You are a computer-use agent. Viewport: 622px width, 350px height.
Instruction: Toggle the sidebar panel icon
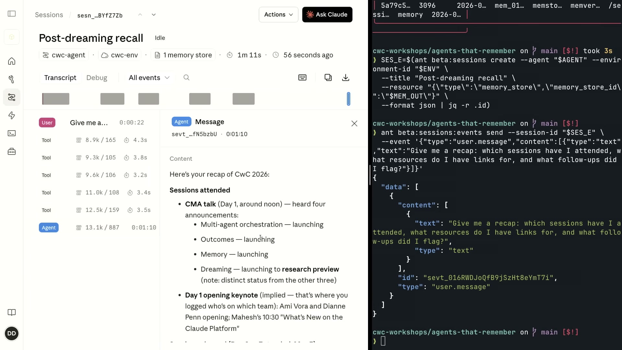point(12,14)
